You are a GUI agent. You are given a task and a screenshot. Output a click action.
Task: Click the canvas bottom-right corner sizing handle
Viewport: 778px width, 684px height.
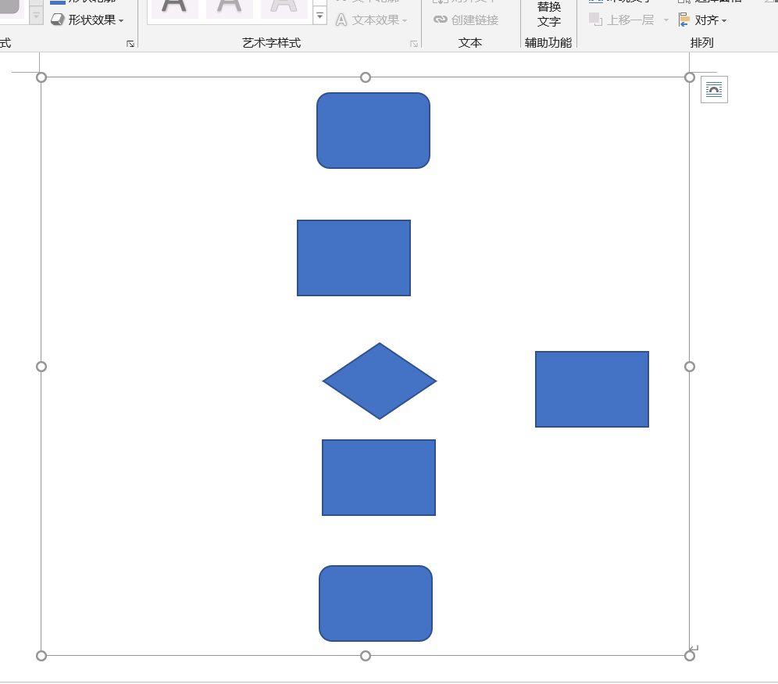tap(690, 656)
